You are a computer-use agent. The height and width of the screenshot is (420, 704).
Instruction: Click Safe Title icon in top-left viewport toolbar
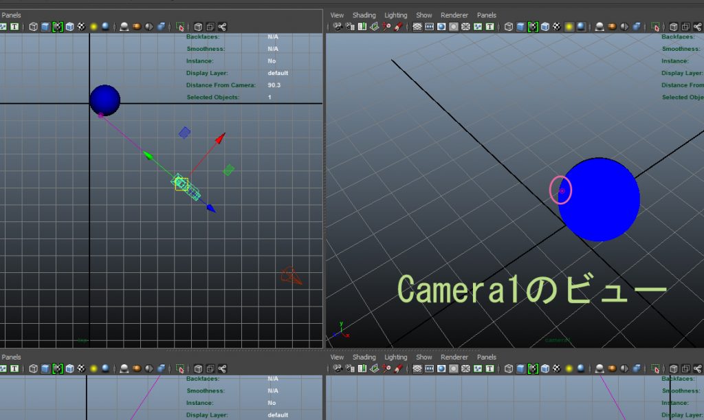pos(14,27)
